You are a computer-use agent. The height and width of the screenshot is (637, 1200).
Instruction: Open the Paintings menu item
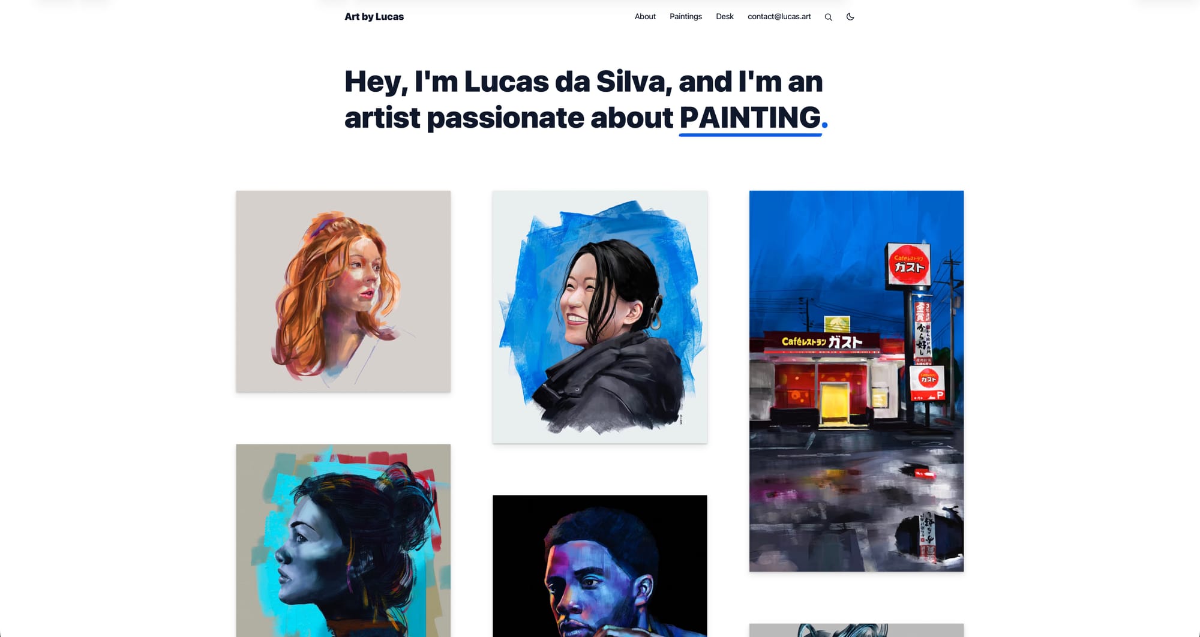(x=686, y=17)
